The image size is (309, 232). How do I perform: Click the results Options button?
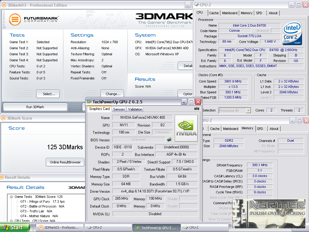coord(186,94)
